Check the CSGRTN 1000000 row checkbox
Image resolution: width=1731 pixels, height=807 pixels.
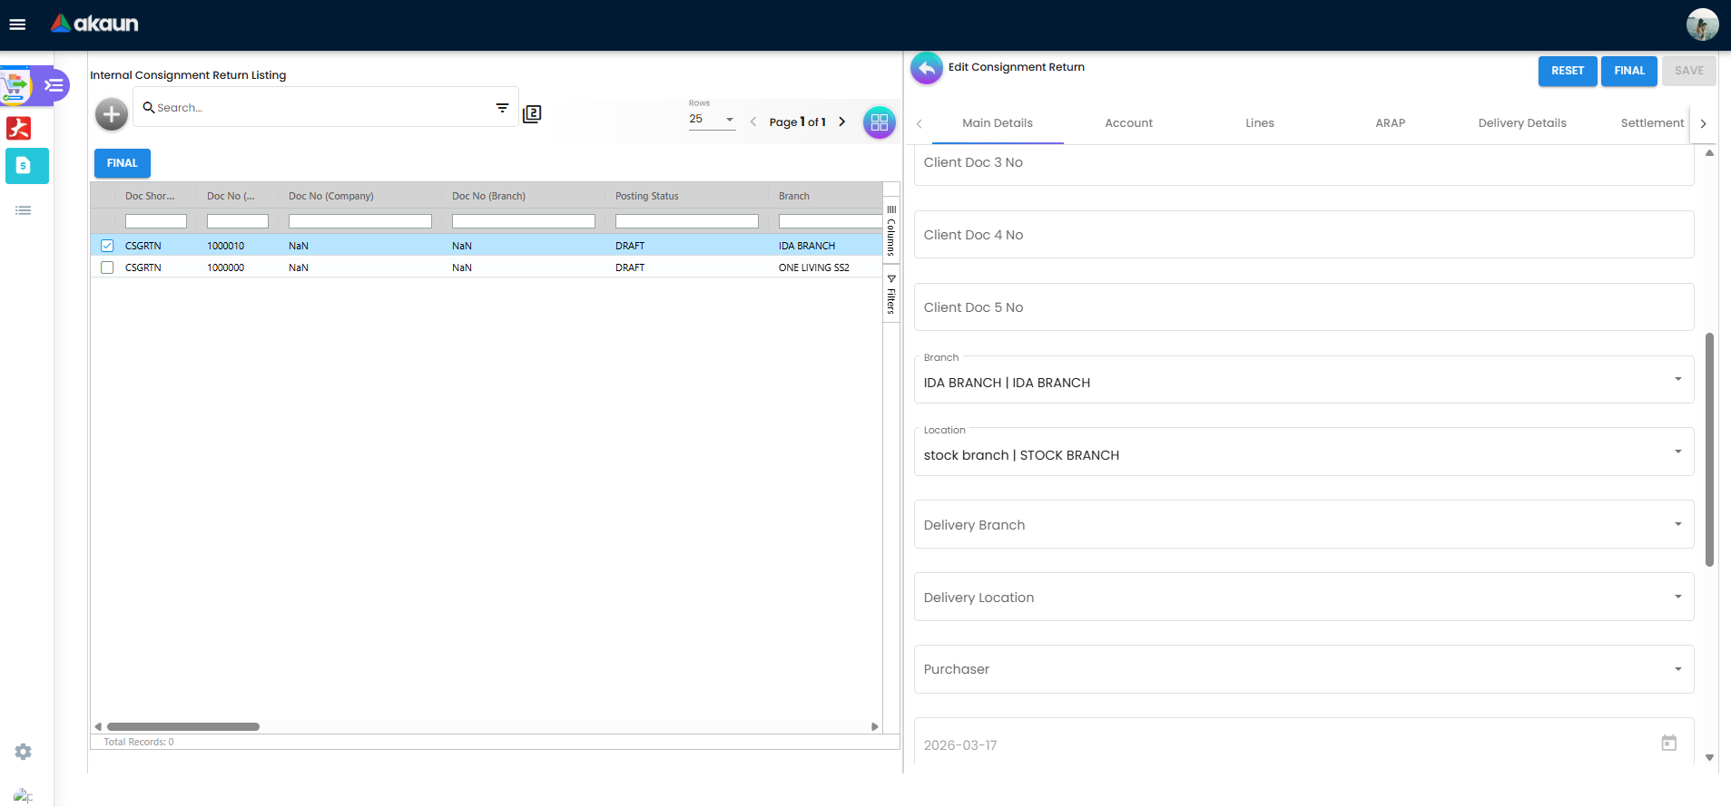107,267
